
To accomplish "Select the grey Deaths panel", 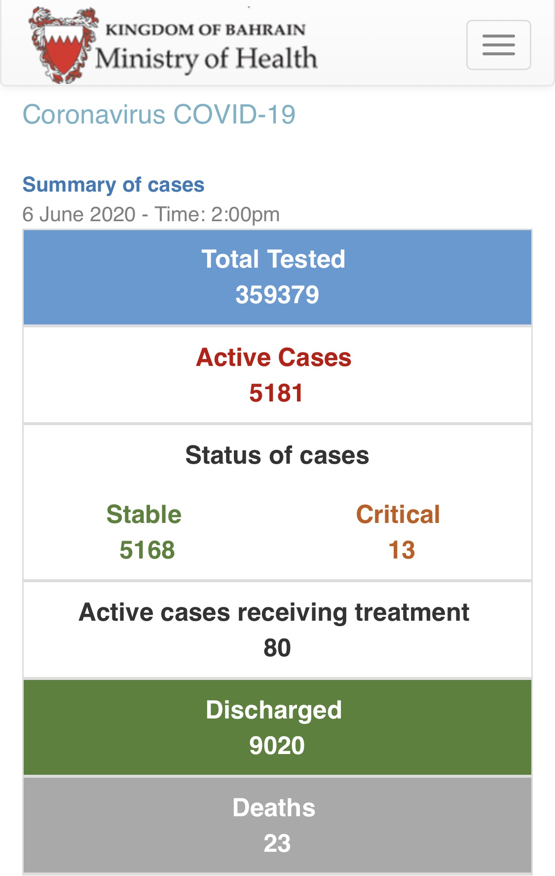I will point(277,825).
